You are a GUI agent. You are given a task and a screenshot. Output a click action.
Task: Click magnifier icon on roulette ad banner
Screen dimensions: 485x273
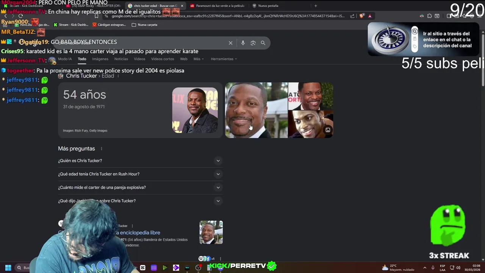tap(415, 32)
